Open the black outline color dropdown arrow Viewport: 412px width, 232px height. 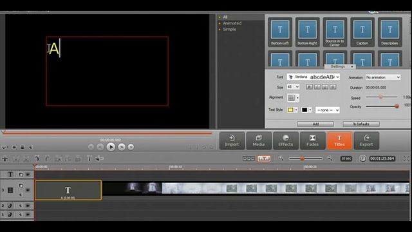point(310,110)
